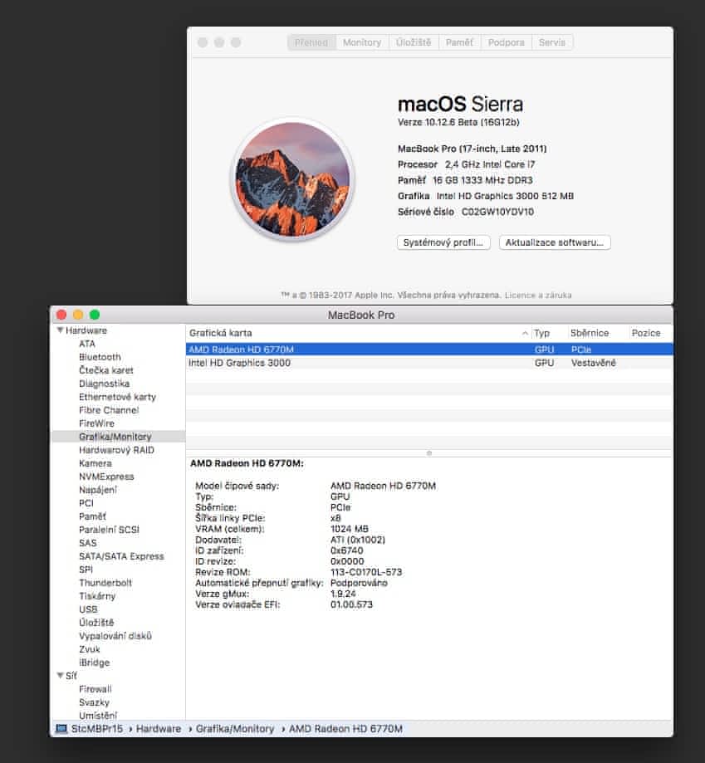Close the MacBook Pro window with the red button
Image resolution: width=705 pixels, height=763 pixels.
pos(61,315)
